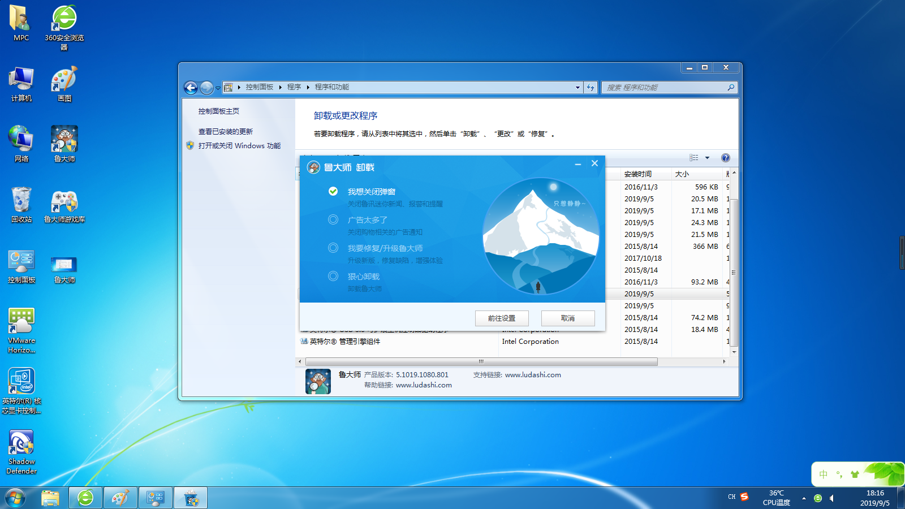Click the 366 MB size cell
Screen dimensions: 905x509
click(705, 247)
